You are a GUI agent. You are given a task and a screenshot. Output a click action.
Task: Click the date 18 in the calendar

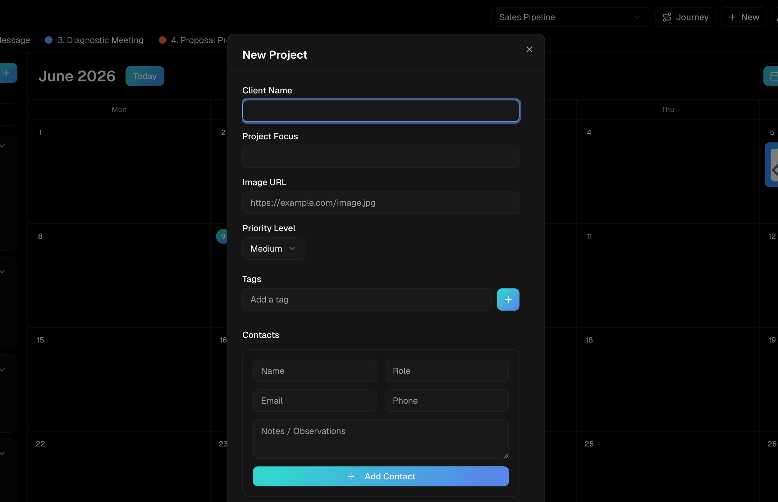coord(589,340)
